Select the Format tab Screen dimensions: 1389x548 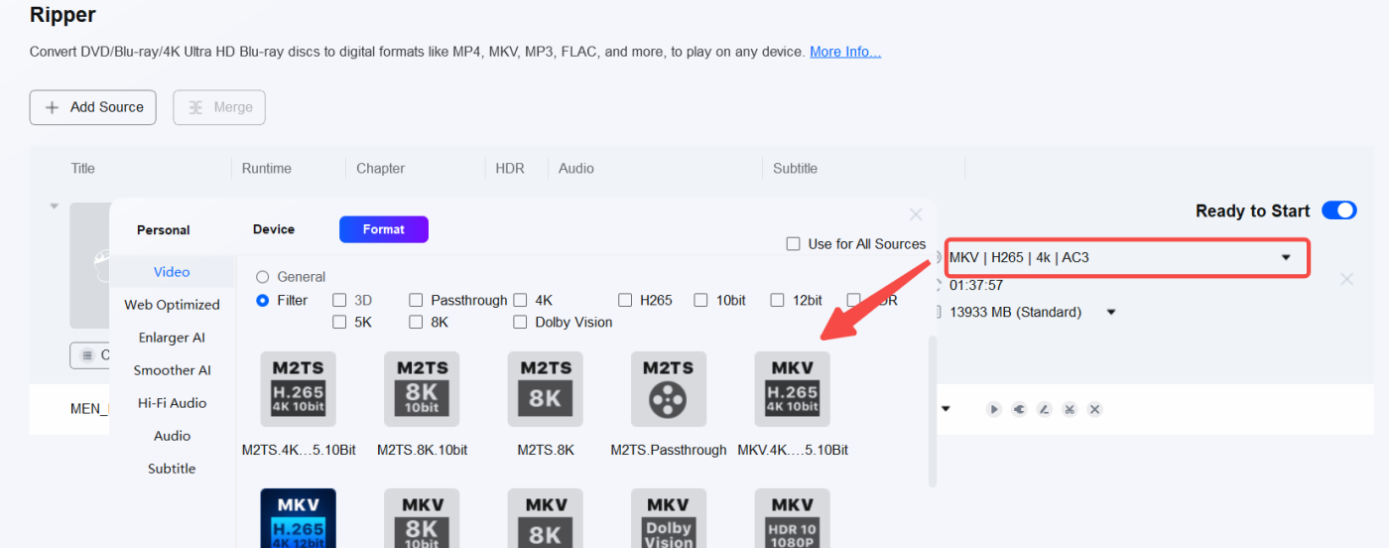click(x=384, y=229)
